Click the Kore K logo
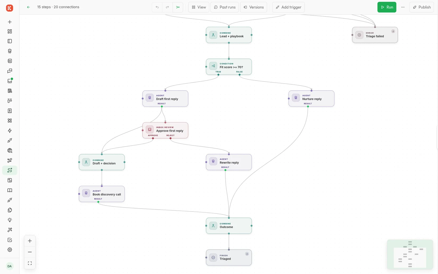 tap(10, 8)
